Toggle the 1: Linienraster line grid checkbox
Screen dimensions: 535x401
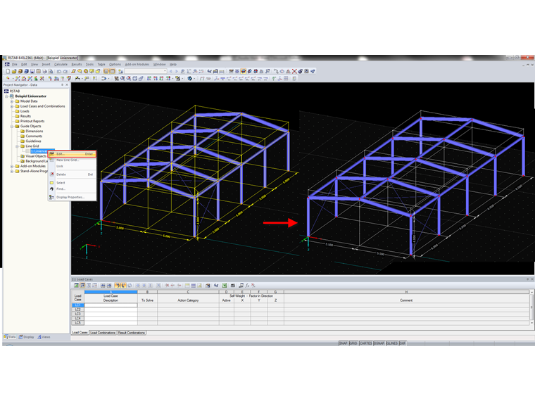coord(27,151)
